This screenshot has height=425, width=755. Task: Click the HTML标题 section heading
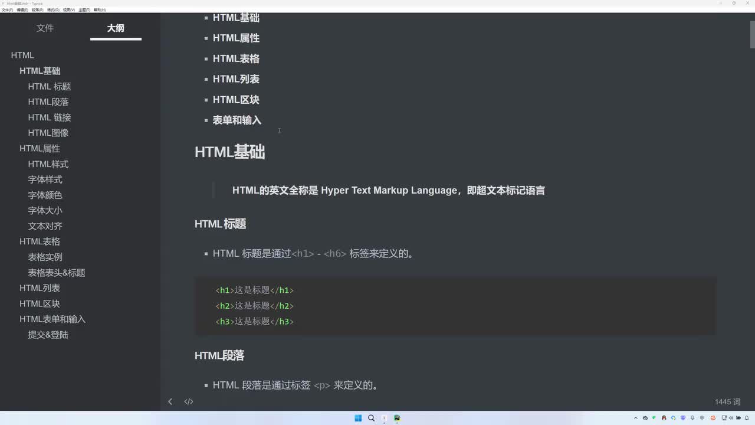(220, 224)
